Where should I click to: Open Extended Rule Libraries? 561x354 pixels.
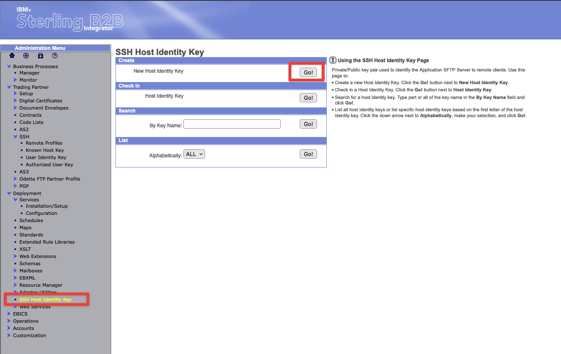click(x=47, y=242)
